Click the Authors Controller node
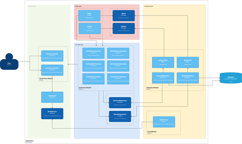Screen dimensions: 242x144 coord(52,70)
